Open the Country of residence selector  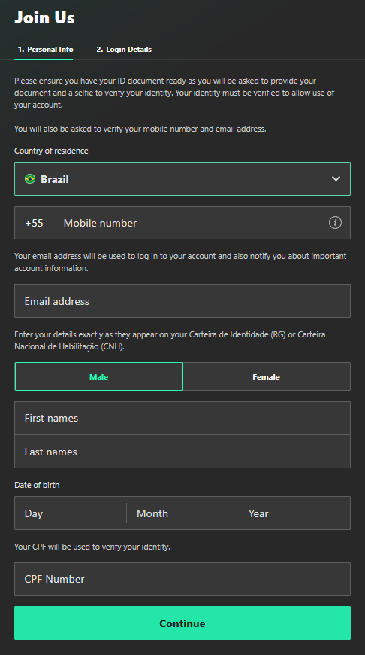[x=182, y=178]
